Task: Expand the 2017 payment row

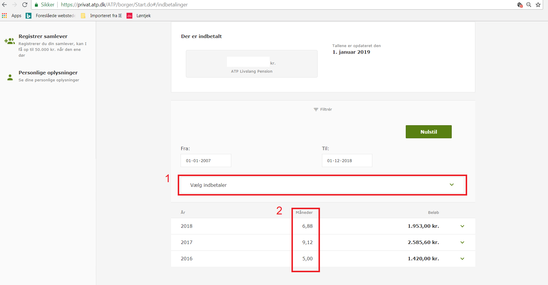Action: [462, 243]
